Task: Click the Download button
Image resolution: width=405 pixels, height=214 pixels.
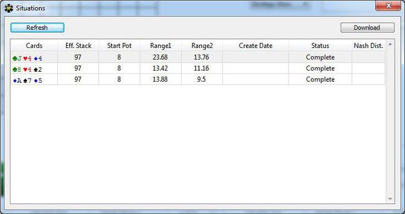Action: (367, 28)
